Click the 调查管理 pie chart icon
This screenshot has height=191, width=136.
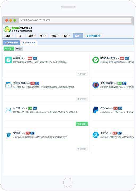[x=9, y=60]
